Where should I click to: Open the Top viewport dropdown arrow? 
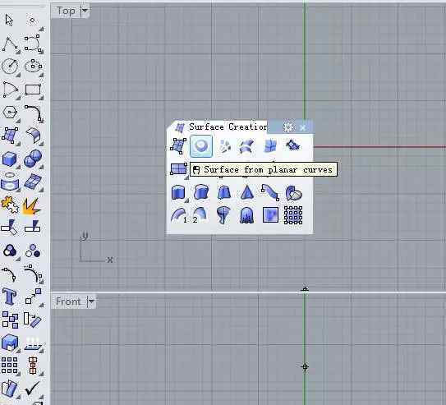(x=85, y=11)
